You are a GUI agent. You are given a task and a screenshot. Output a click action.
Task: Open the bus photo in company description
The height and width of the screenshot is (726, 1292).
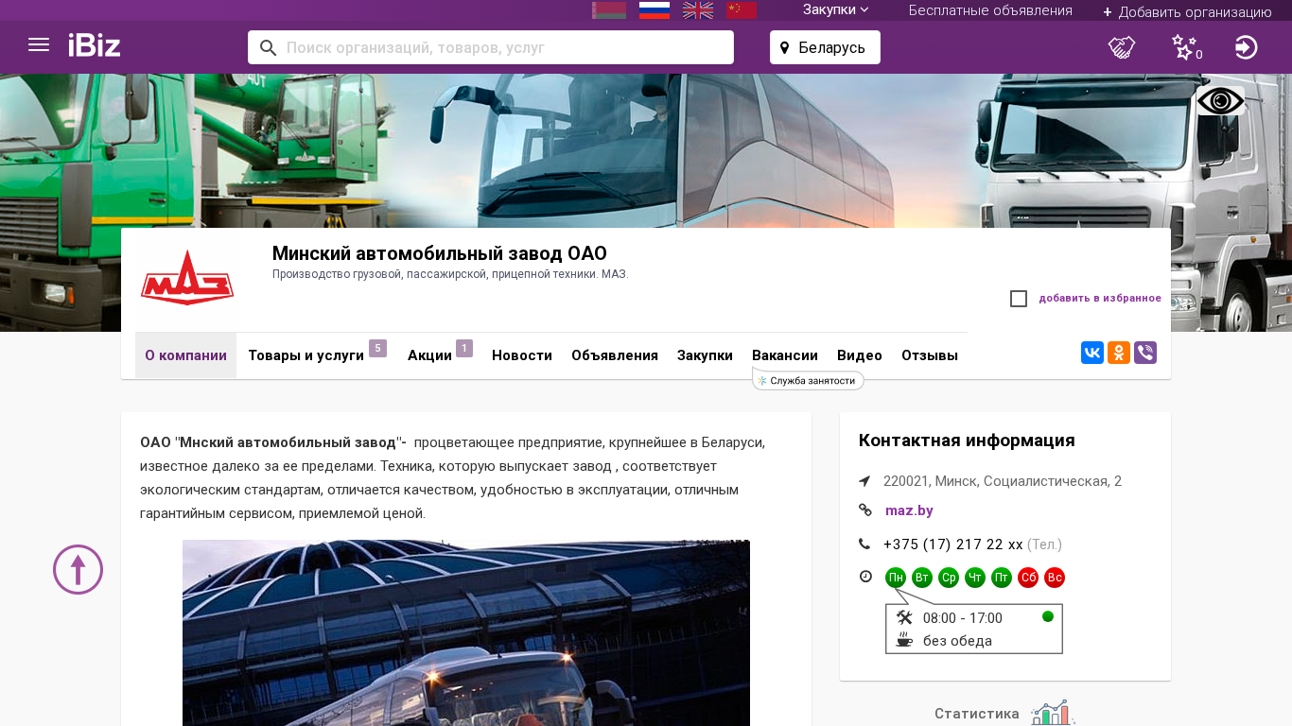(466, 632)
